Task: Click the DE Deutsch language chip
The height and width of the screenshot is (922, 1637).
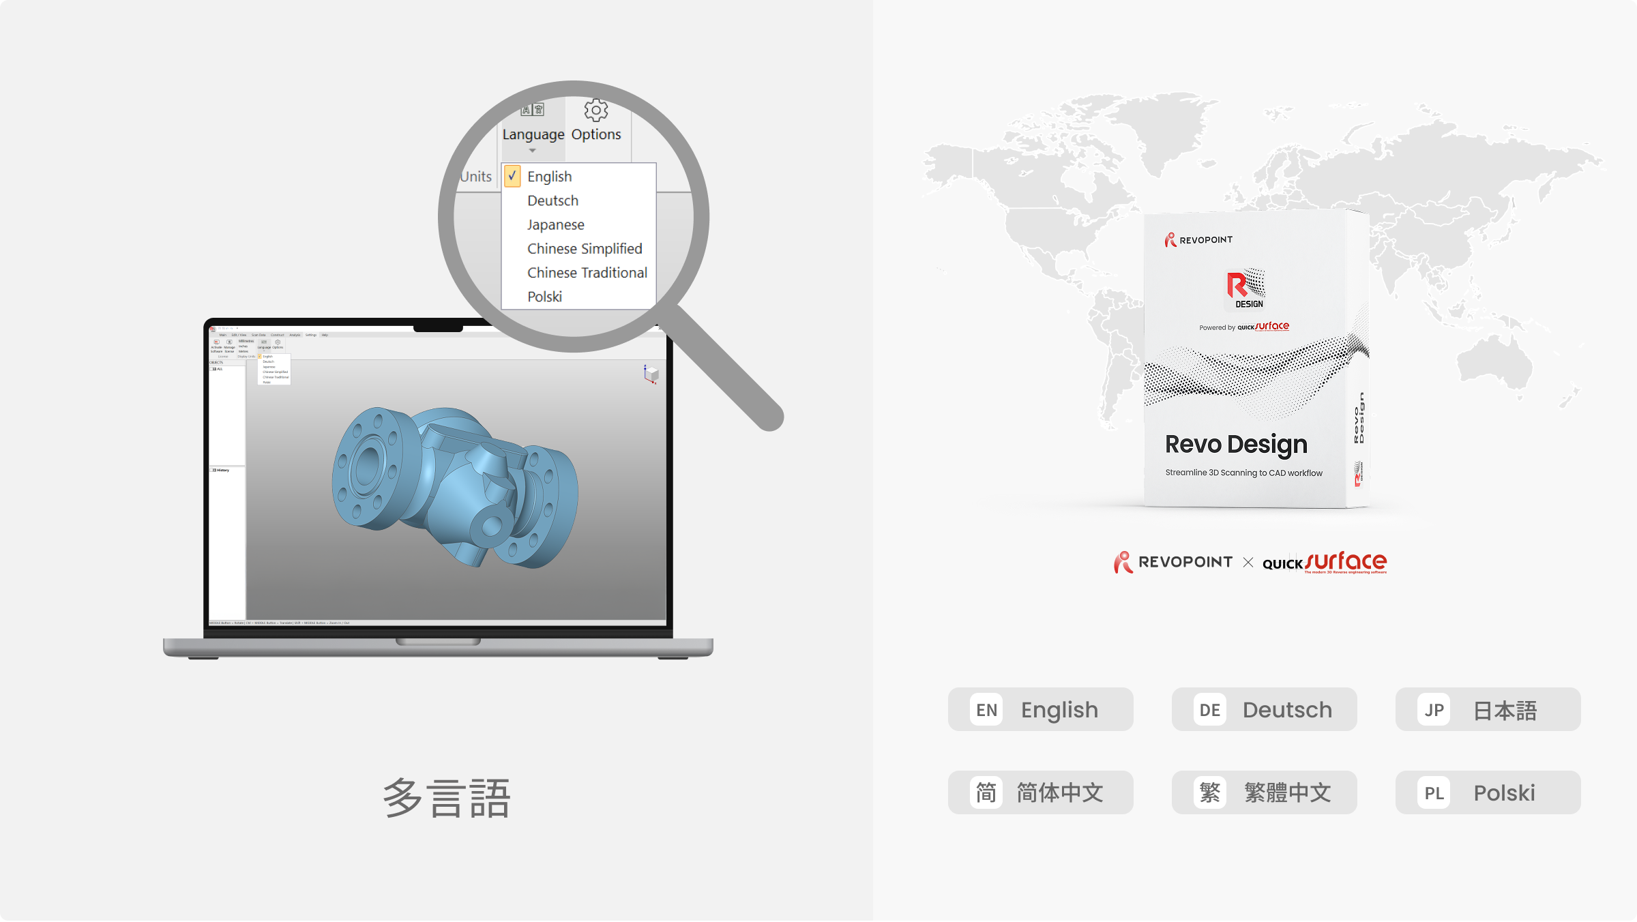Action: click(x=1265, y=710)
